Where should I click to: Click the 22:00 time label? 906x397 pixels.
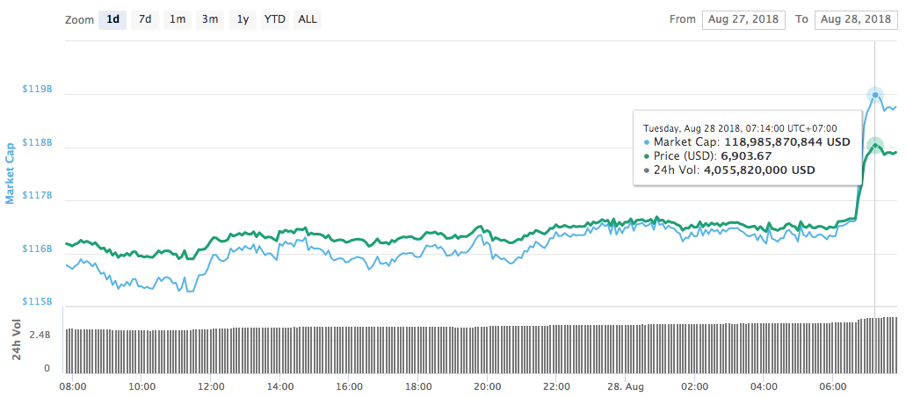(x=556, y=386)
